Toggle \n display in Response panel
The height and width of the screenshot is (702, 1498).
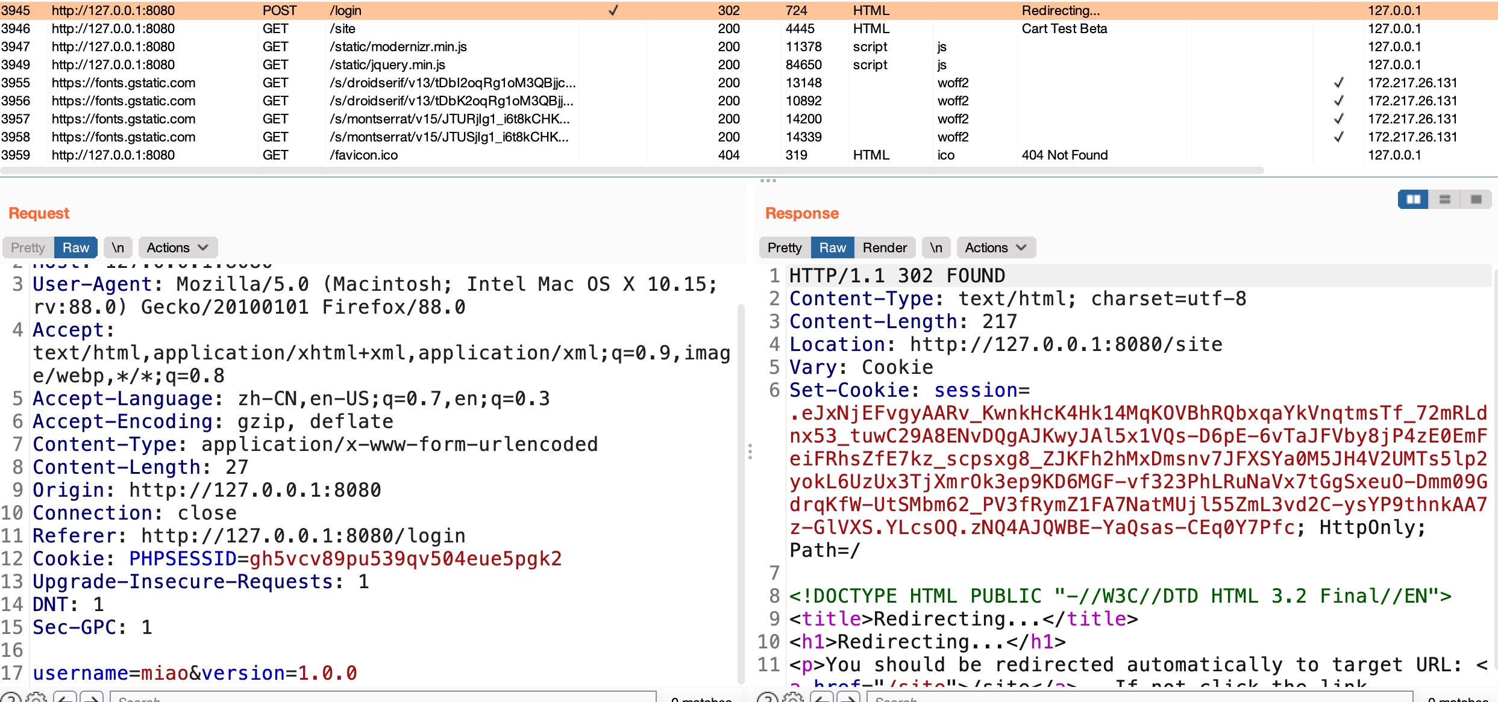point(936,247)
